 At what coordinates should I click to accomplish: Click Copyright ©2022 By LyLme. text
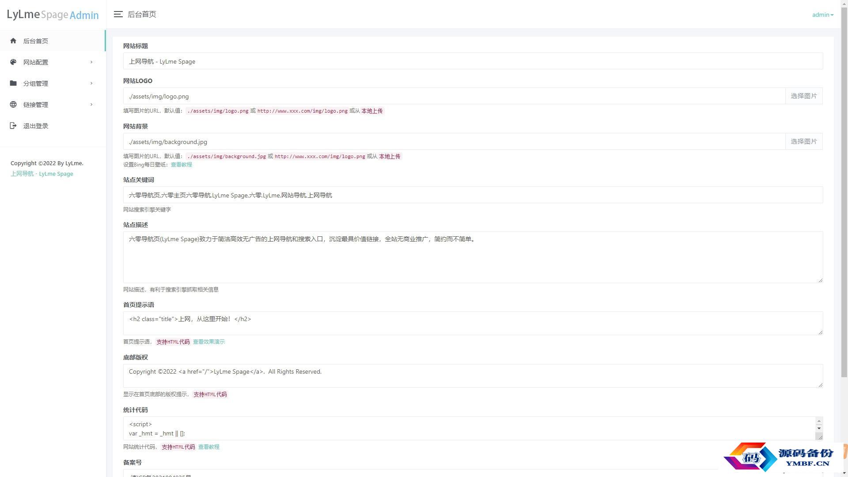(x=47, y=163)
